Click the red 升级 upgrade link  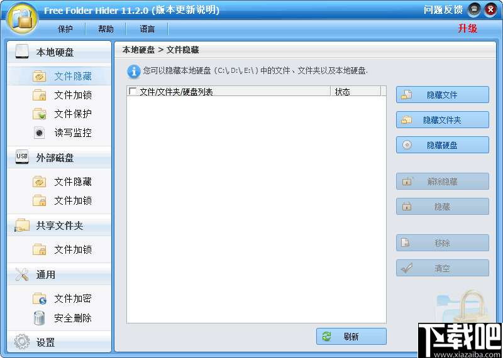click(467, 28)
